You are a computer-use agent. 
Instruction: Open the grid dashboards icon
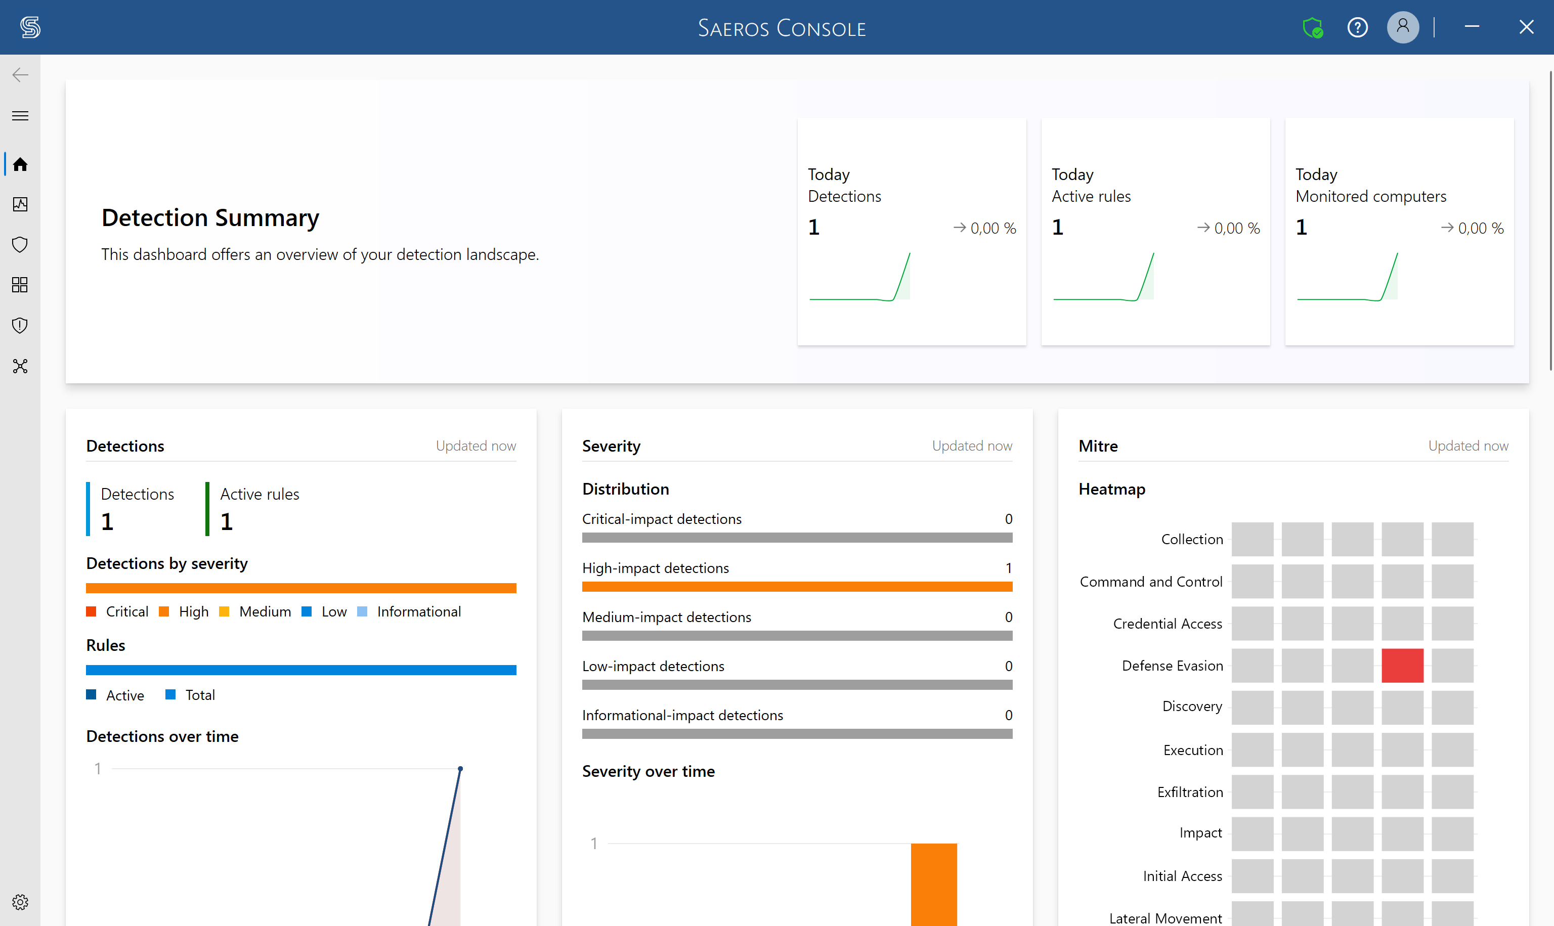pos(20,285)
